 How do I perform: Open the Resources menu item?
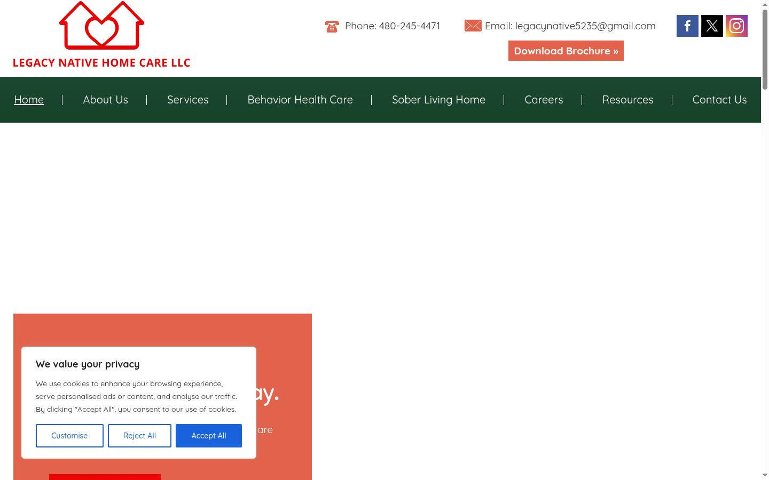[627, 100]
